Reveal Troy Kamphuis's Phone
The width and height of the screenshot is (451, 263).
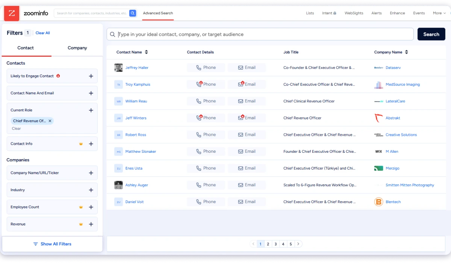206,85
